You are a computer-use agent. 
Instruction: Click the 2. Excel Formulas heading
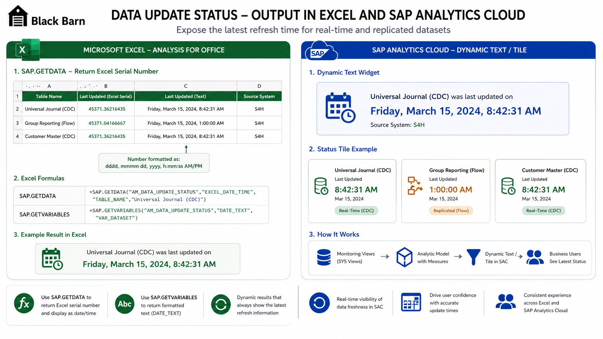tap(39, 178)
